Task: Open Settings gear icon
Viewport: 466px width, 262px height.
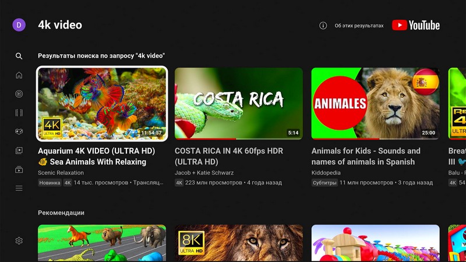Action: (19, 240)
